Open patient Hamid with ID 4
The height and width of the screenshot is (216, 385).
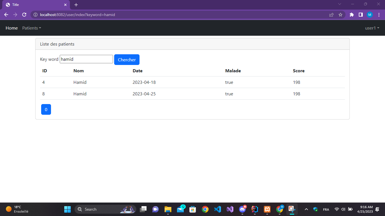click(80, 82)
